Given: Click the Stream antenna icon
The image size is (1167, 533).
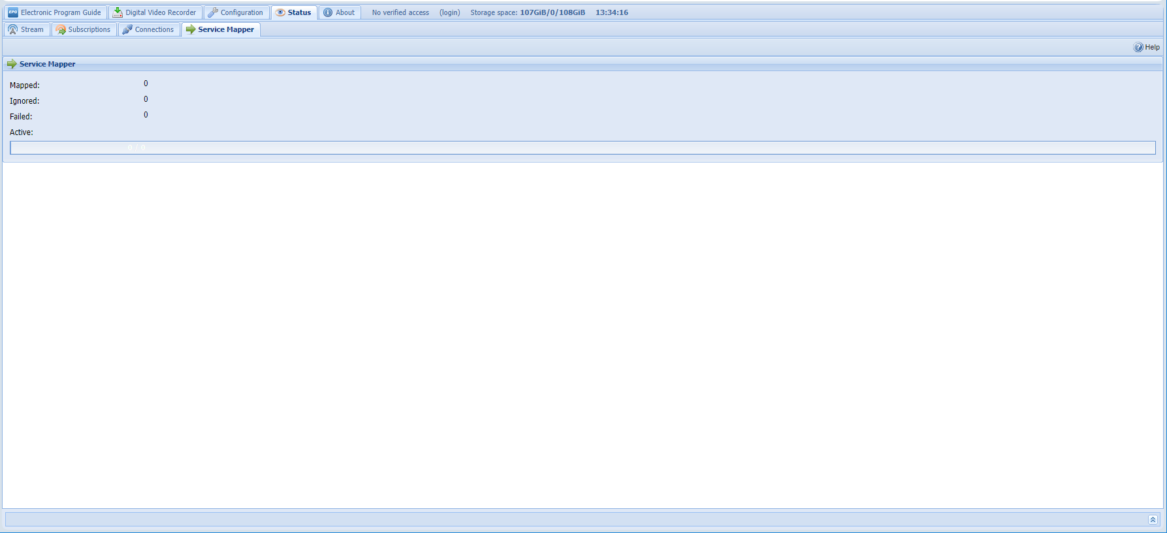Looking at the screenshot, I should 12,29.
